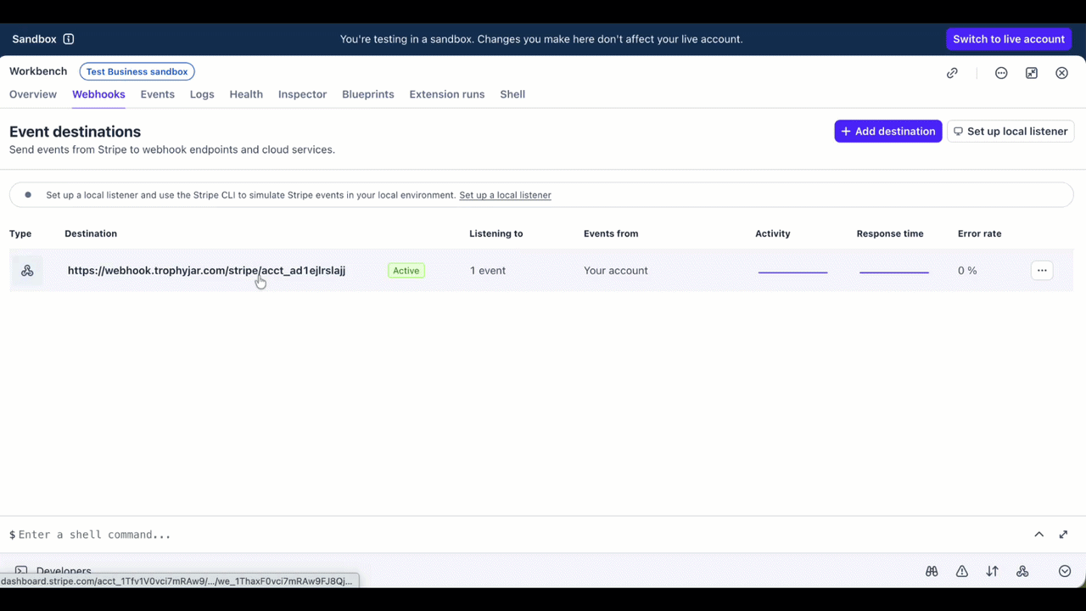Open the Shell tab
This screenshot has height=611, width=1086.
[x=512, y=94]
